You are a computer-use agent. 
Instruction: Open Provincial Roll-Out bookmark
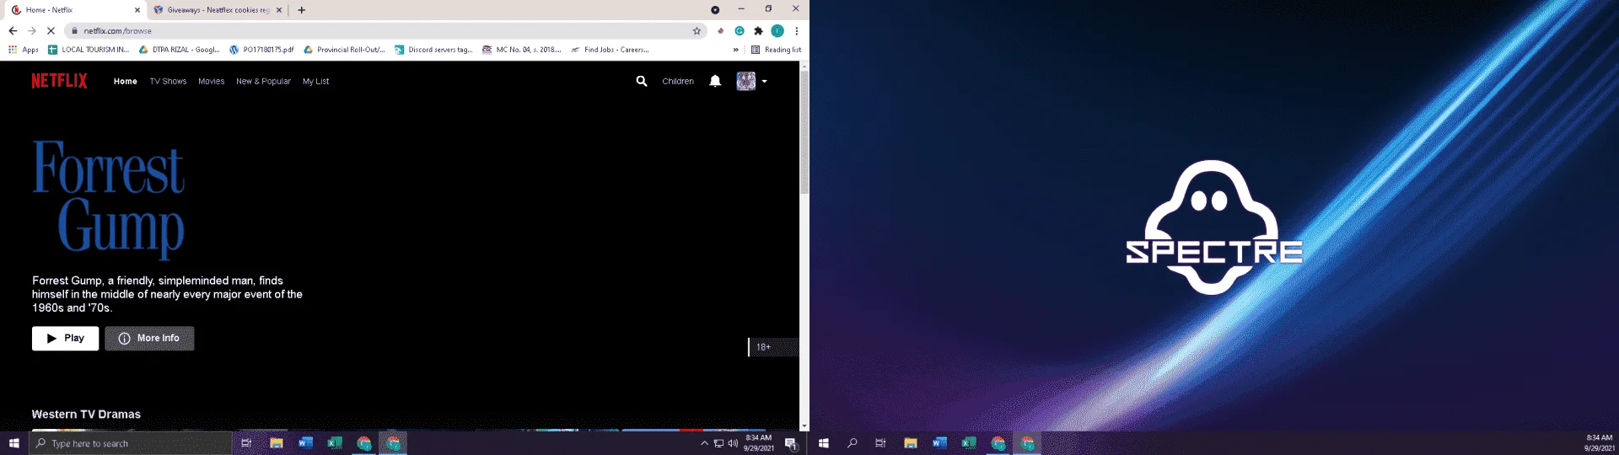344,50
